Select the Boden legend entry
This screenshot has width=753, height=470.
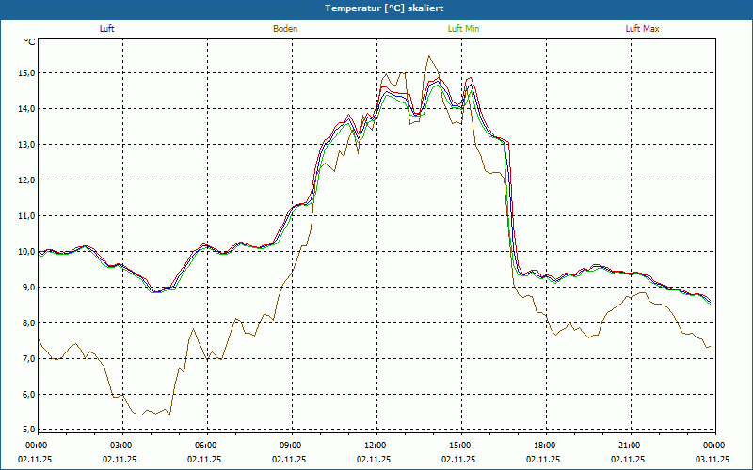tap(285, 29)
